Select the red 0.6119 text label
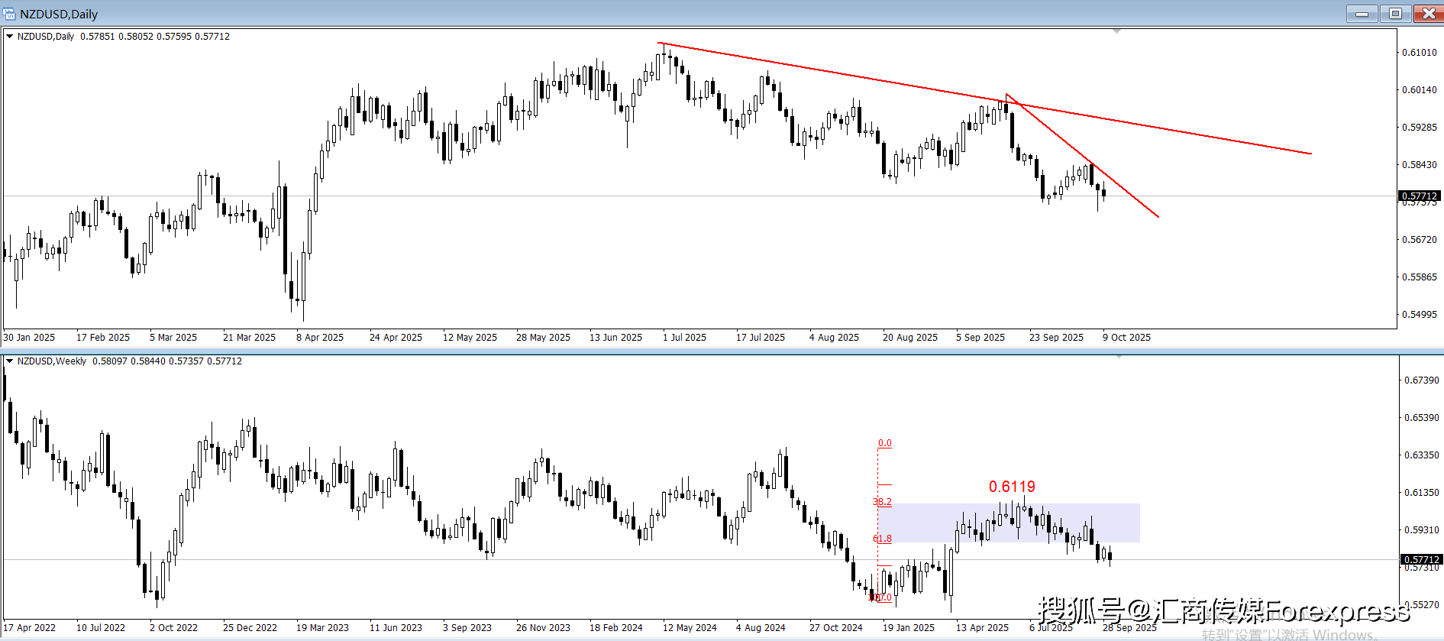The width and height of the screenshot is (1444, 641). point(1012,487)
